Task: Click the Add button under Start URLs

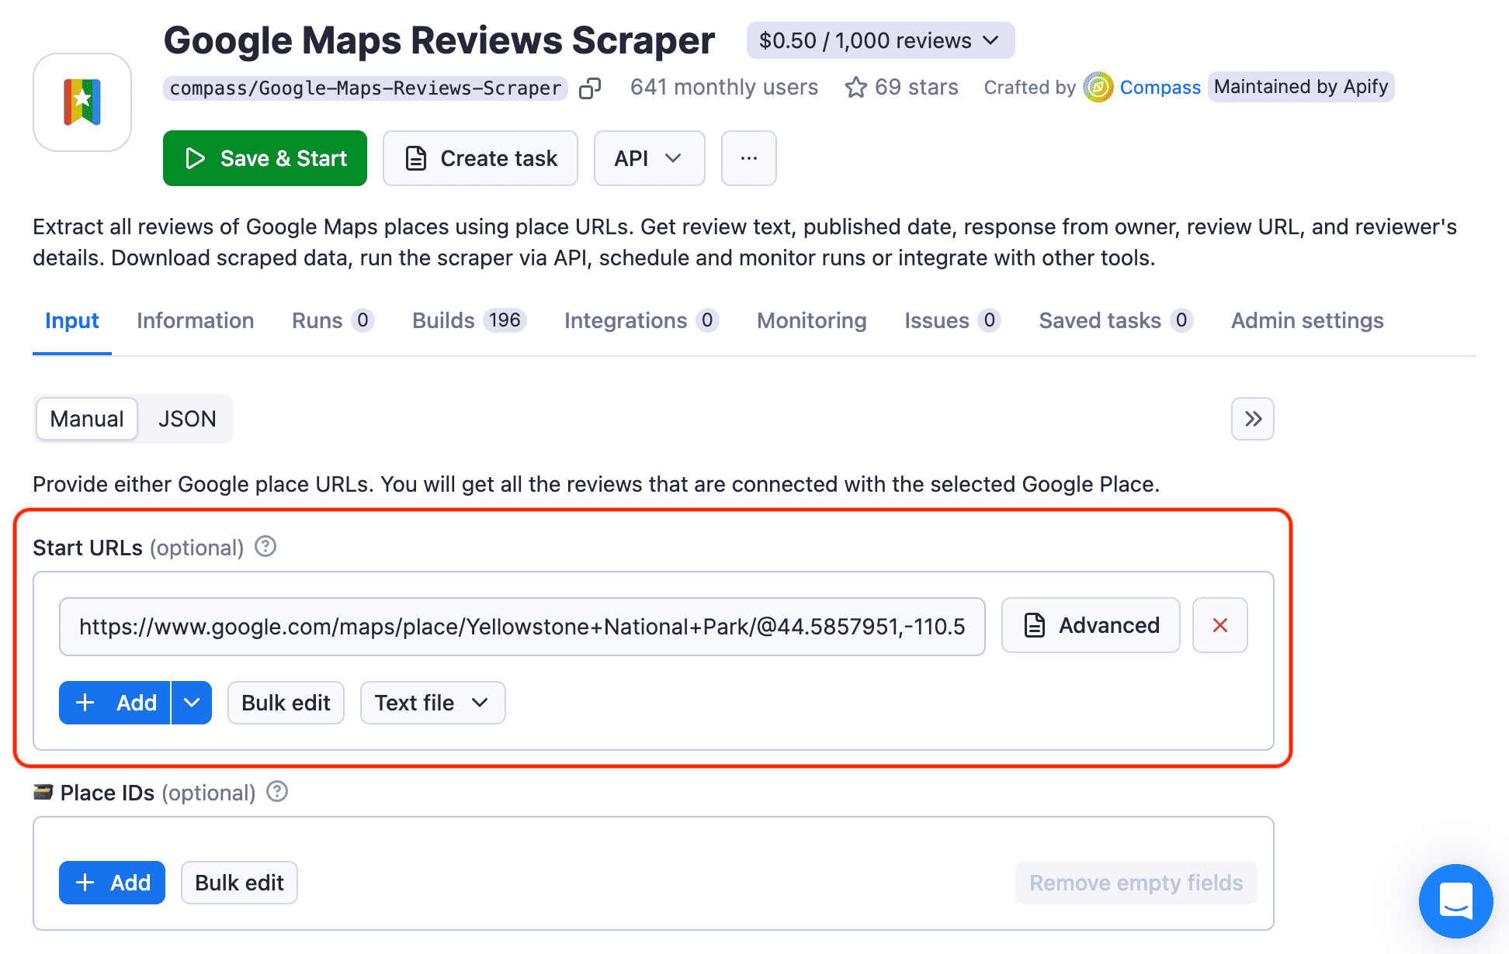Action: (x=115, y=703)
